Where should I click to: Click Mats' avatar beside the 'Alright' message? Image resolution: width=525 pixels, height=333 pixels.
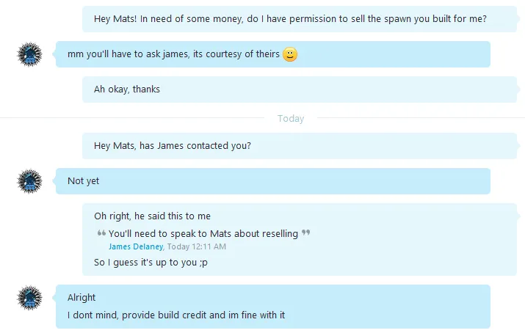[30, 298]
